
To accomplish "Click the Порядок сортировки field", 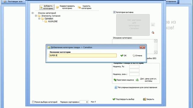I will (84, 102).
